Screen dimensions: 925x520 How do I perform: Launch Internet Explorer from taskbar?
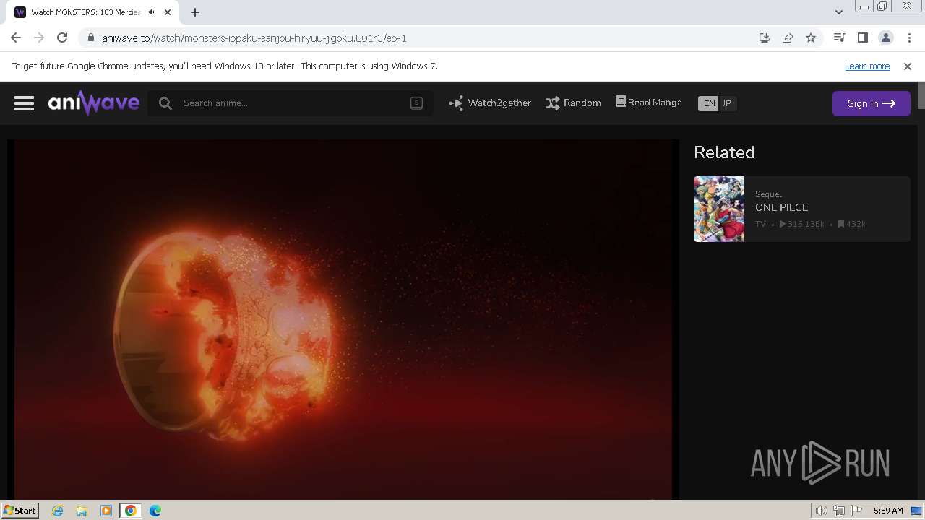tap(57, 511)
